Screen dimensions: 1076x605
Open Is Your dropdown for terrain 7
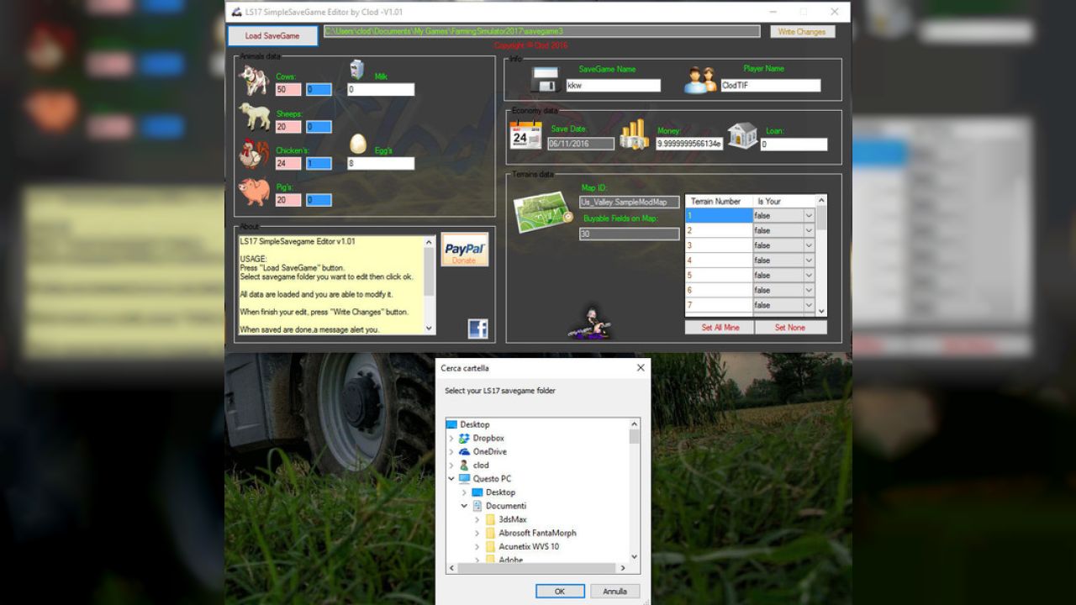pyautogui.click(x=809, y=306)
